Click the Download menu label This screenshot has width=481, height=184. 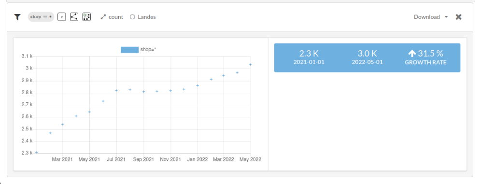[427, 17]
